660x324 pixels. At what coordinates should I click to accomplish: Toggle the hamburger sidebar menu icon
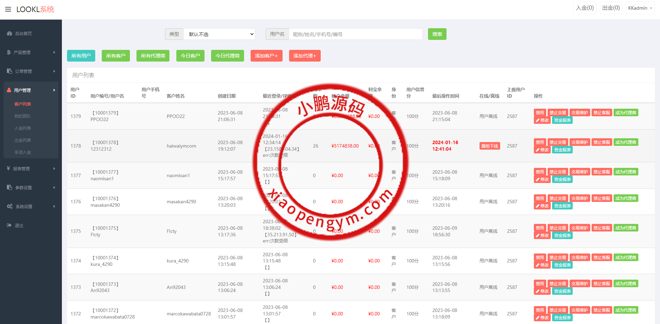pyautogui.click(x=8, y=9)
